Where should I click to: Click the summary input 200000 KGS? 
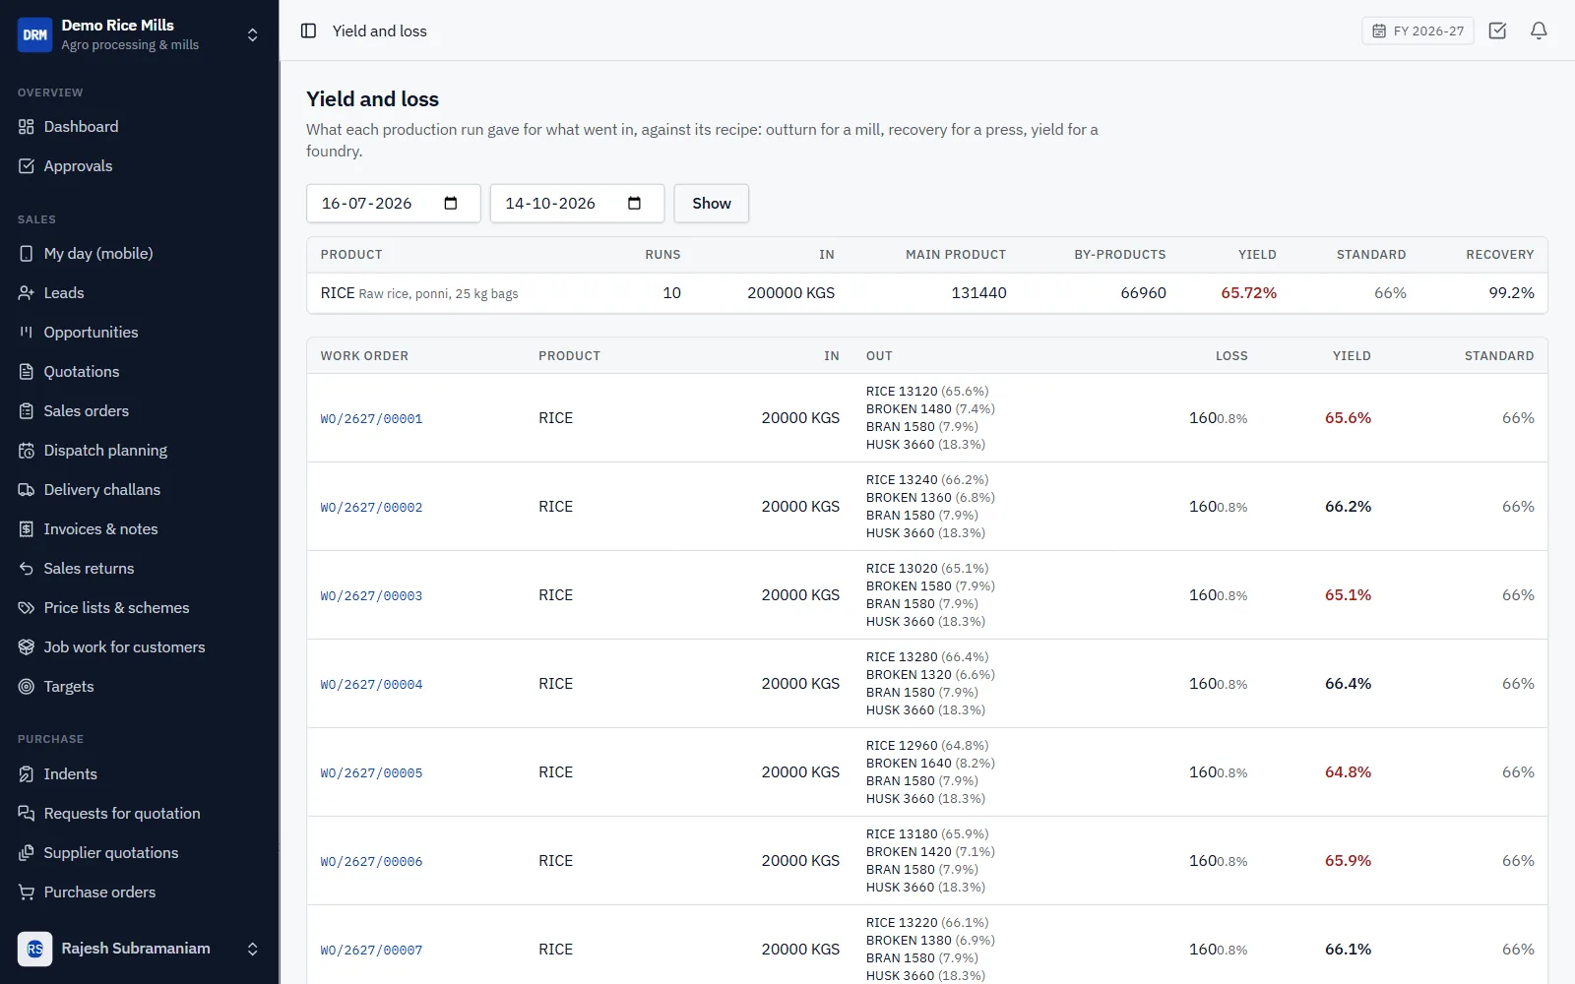pyautogui.click(x=790, y=293)
